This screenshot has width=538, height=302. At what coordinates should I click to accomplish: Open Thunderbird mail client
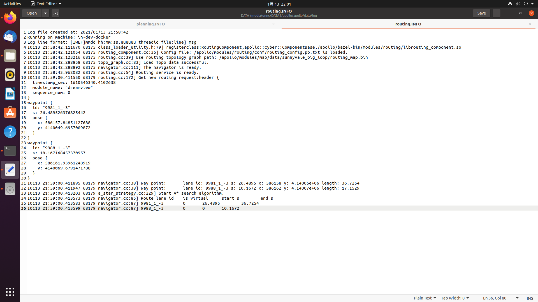[x=10, y=37]
